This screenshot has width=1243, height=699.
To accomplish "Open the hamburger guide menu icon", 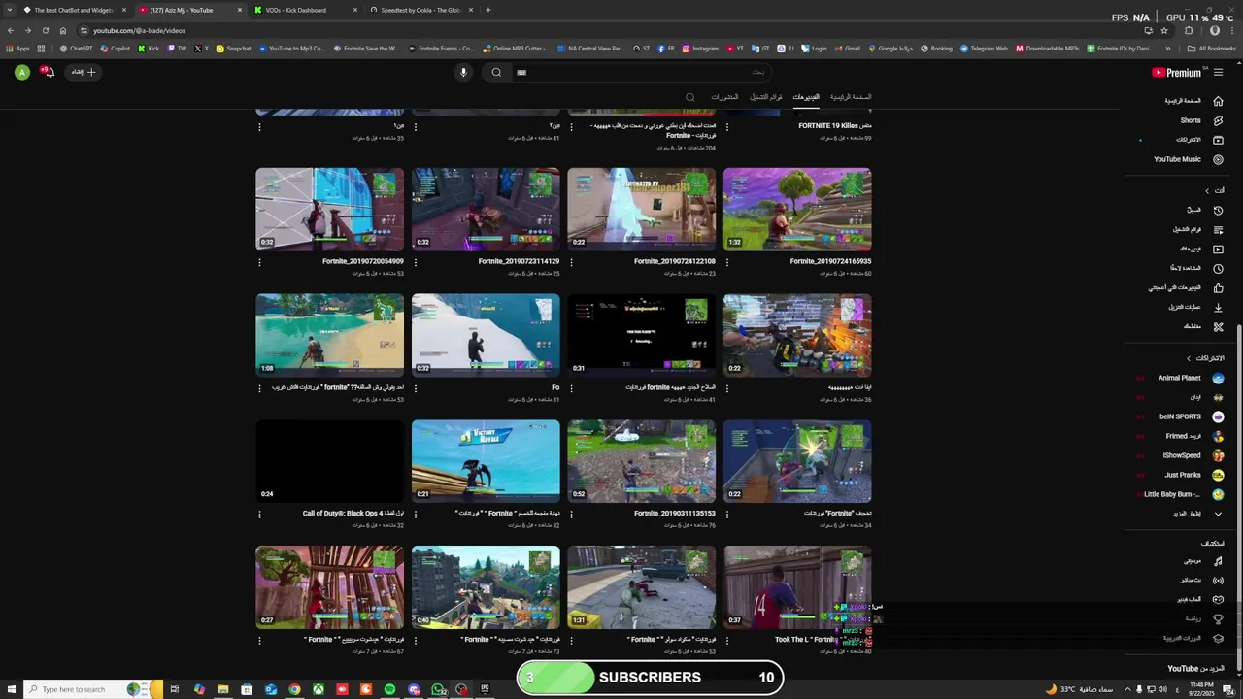I will coord(1218,72).
